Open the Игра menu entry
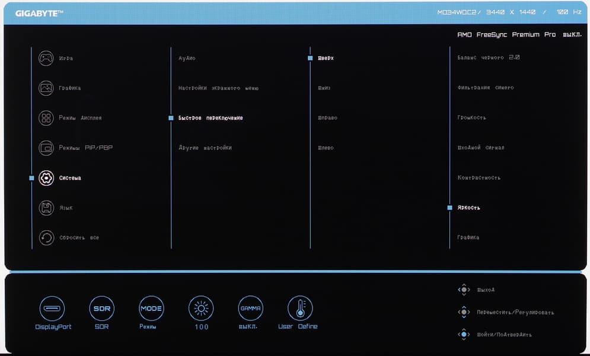 coord(66,58)
